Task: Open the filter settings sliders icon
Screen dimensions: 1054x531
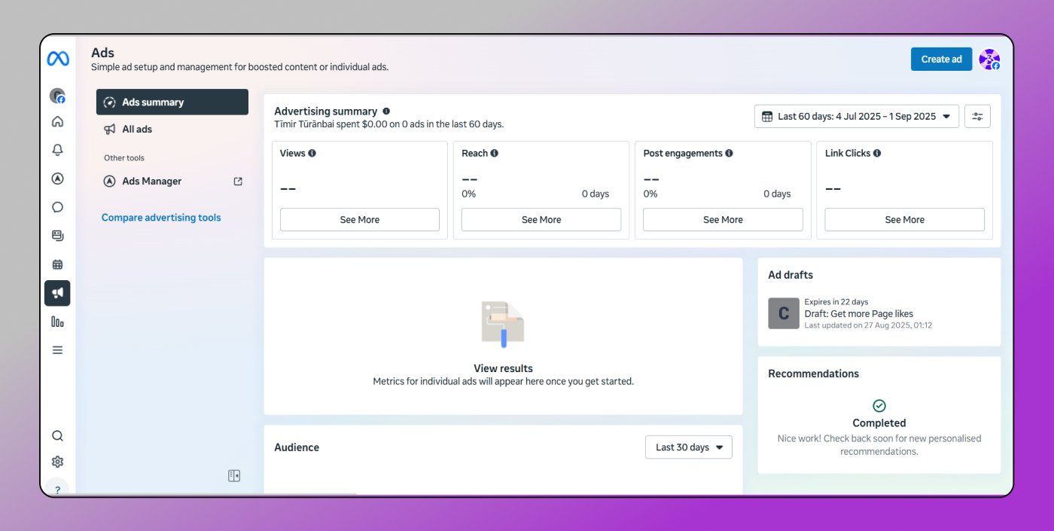Action: click(977, 116)
